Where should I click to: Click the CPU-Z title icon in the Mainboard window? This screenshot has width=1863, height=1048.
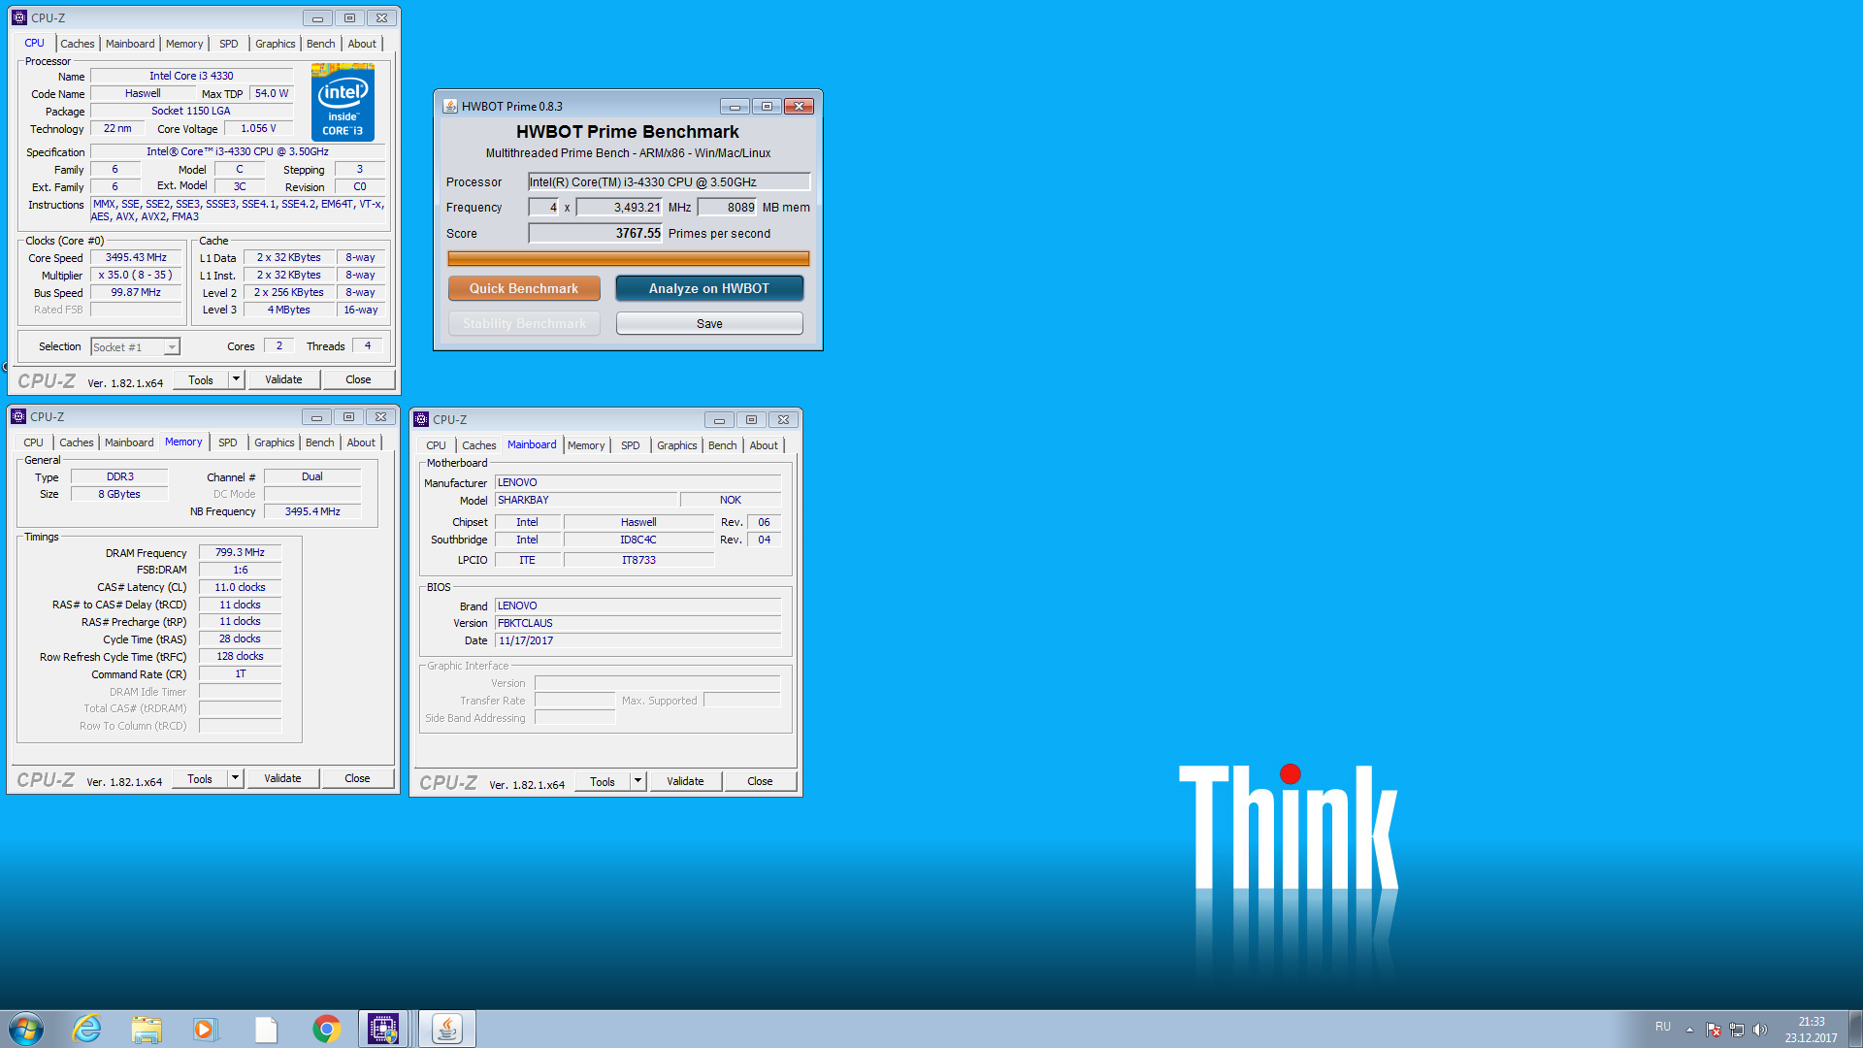tap(421, 419)
